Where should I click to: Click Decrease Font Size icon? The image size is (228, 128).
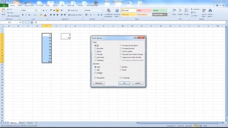(x=46, y=10)
